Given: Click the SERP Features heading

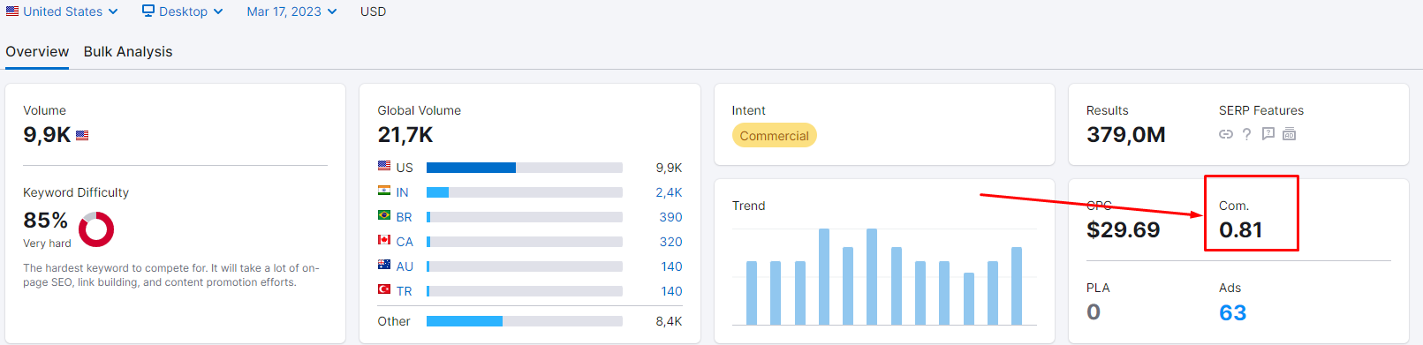Looking at the screenshot, I should [1261, 110].
